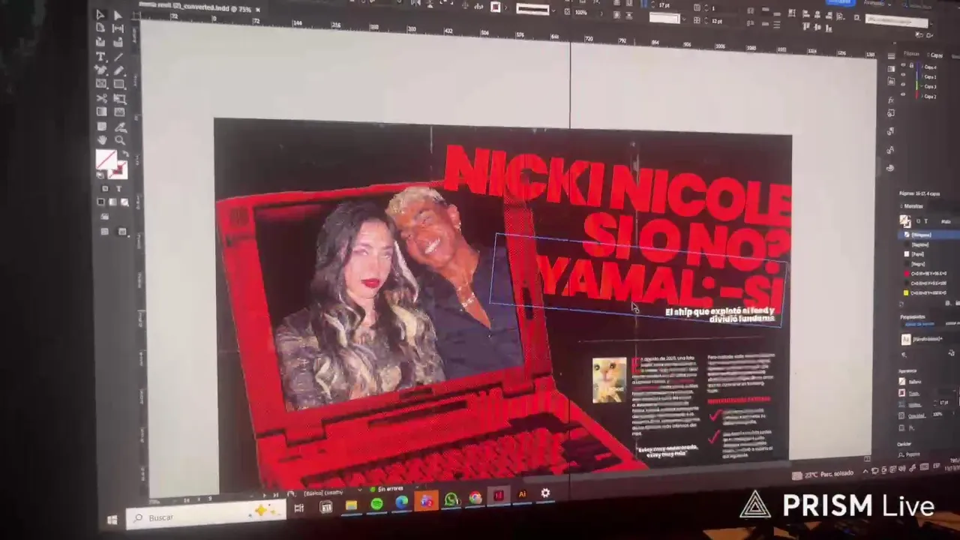Select the cat image thumbnail on page
960x540 pixels.
coord(609,380)
